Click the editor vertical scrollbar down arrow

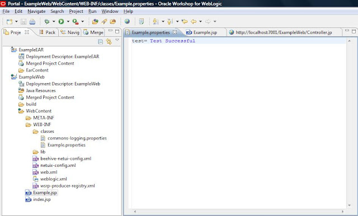tap(349, 205)
